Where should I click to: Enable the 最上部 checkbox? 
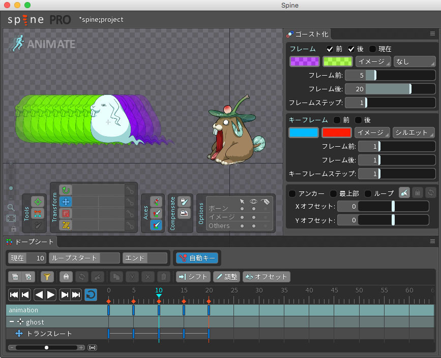click(333, 193)
